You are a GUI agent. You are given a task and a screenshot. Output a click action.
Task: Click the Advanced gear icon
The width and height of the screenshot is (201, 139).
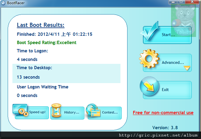(x=149, y=59)
